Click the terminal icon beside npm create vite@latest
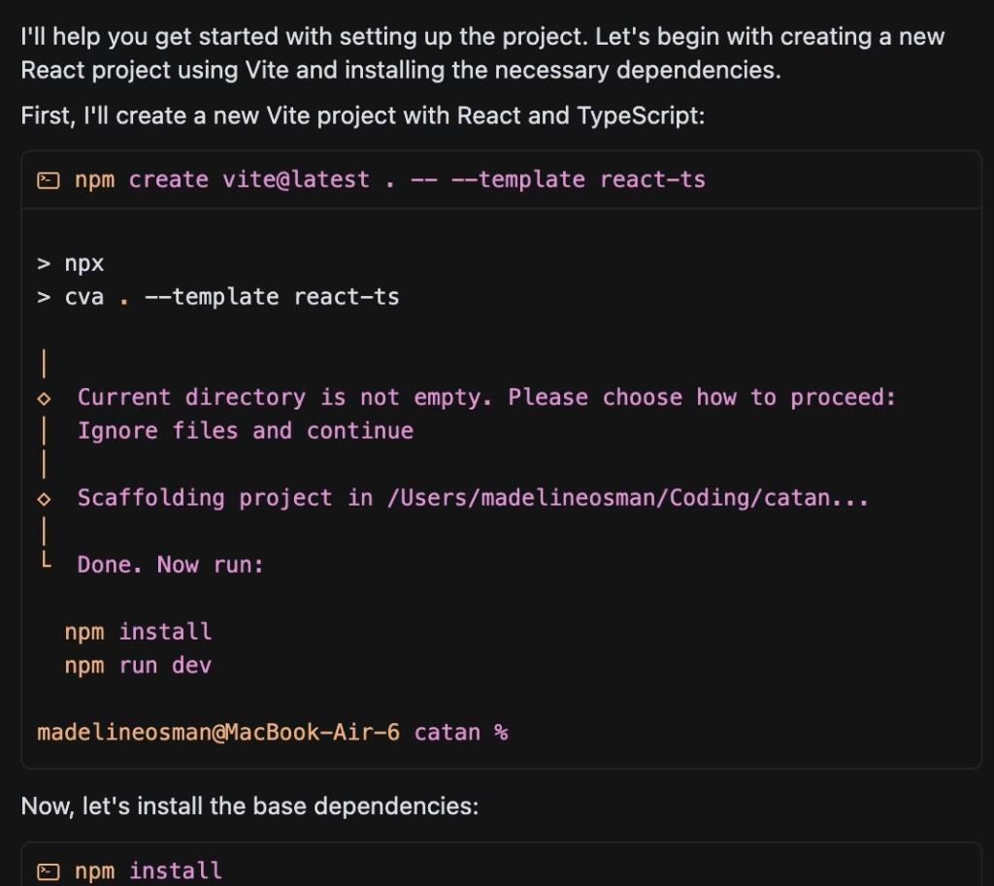Screen dimensions: 994x886 (x=48, y=179)
